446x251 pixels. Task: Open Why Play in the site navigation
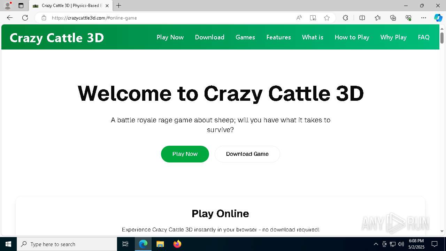click(x=393, y=37)
